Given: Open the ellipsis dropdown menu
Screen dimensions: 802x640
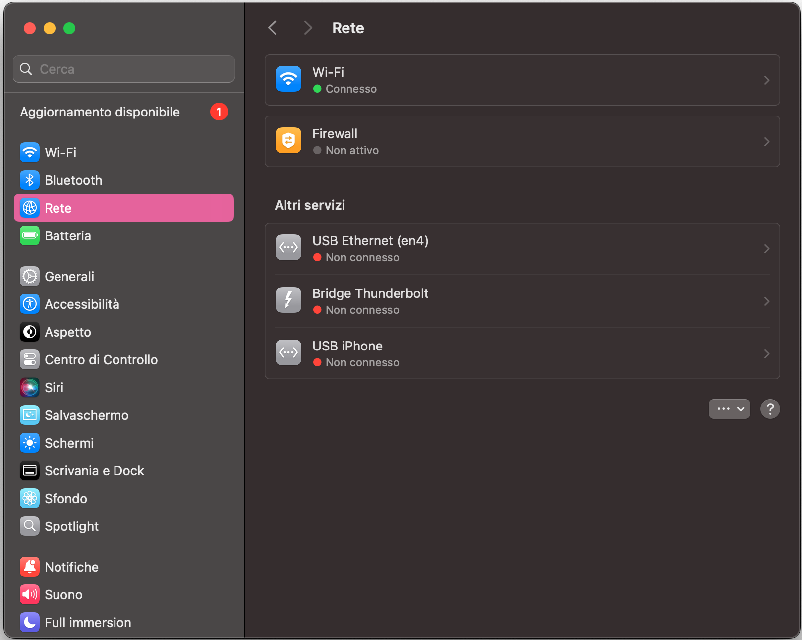Looking at the screenshot, I should (x=730, y=409).
